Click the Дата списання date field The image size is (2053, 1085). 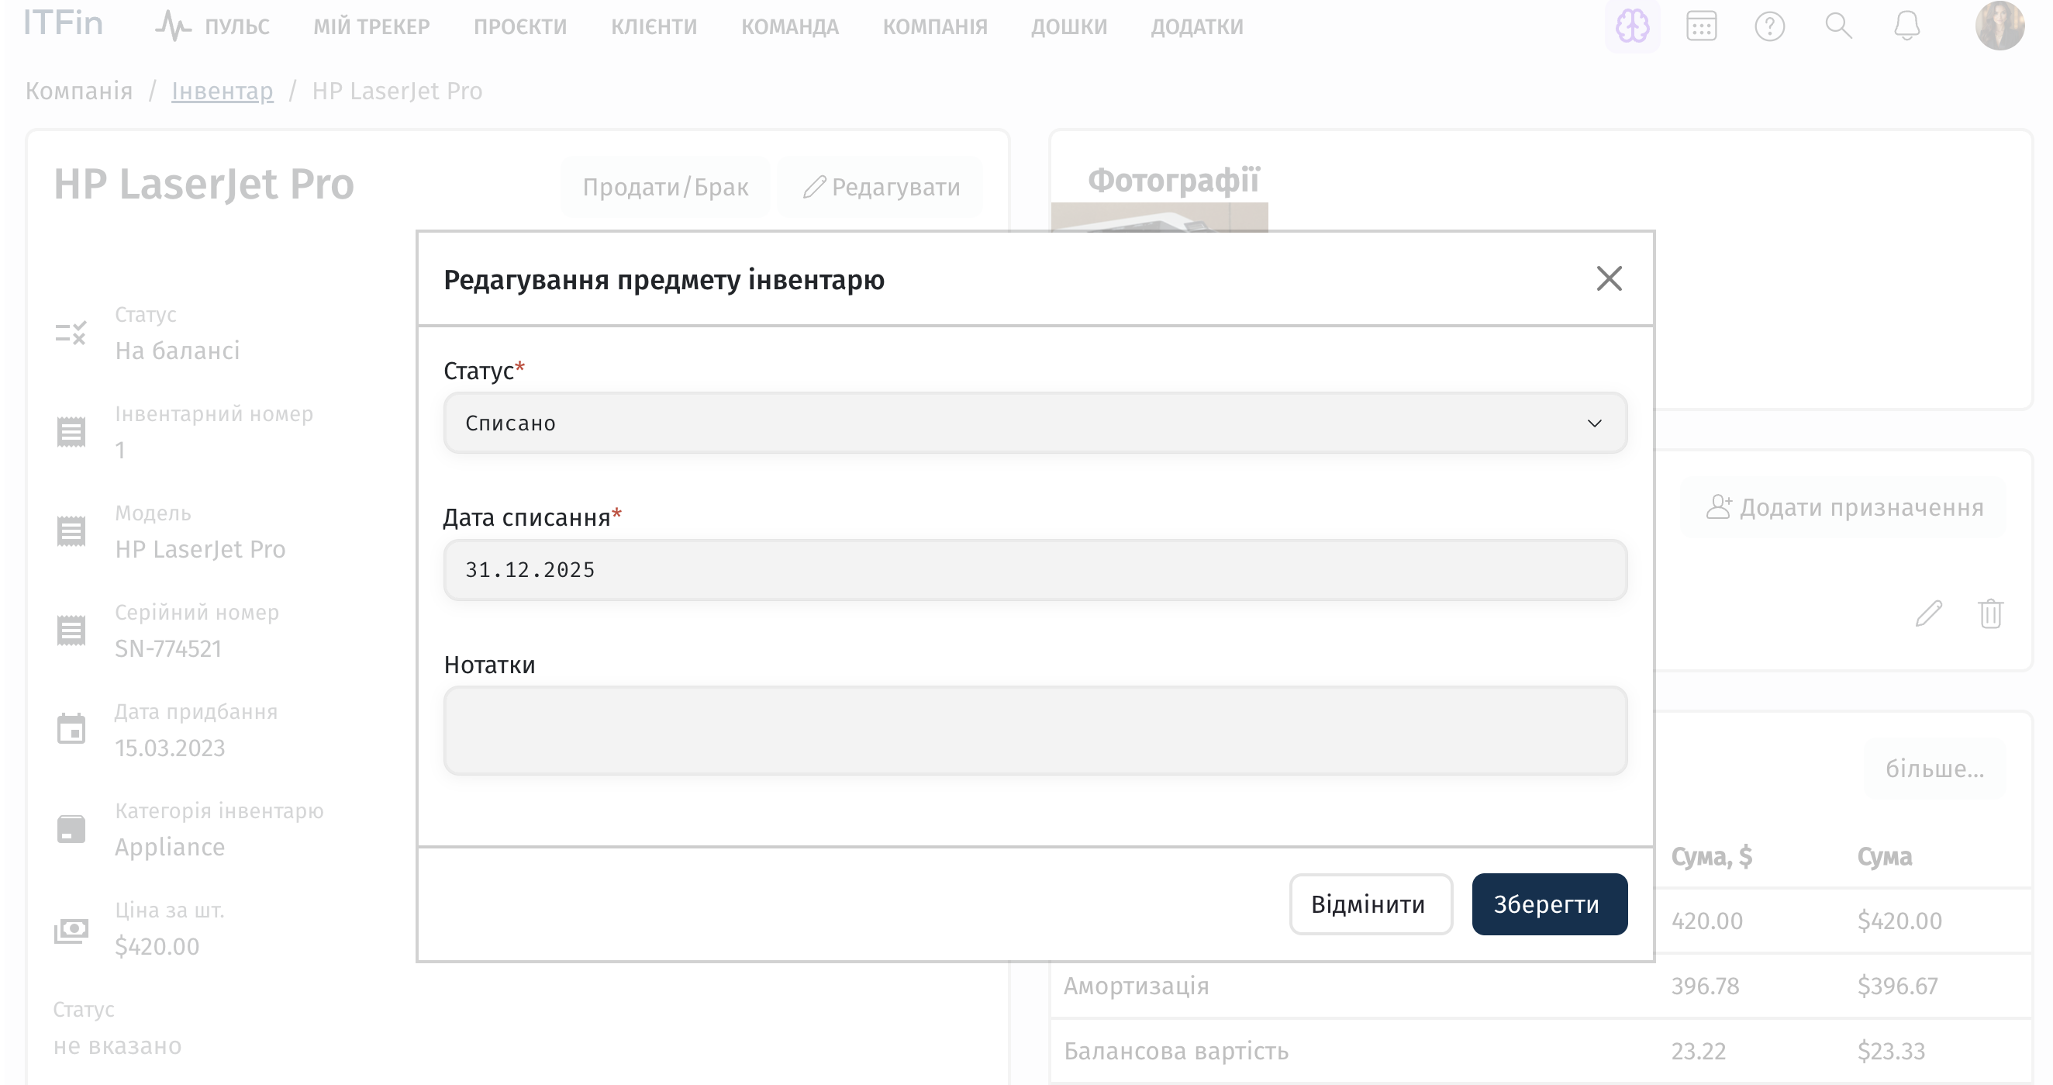coord(1035,570)
